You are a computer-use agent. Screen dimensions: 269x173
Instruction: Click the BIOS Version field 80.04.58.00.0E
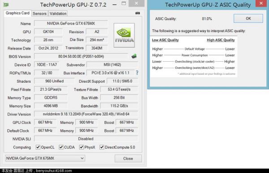(x=81, y=56)
